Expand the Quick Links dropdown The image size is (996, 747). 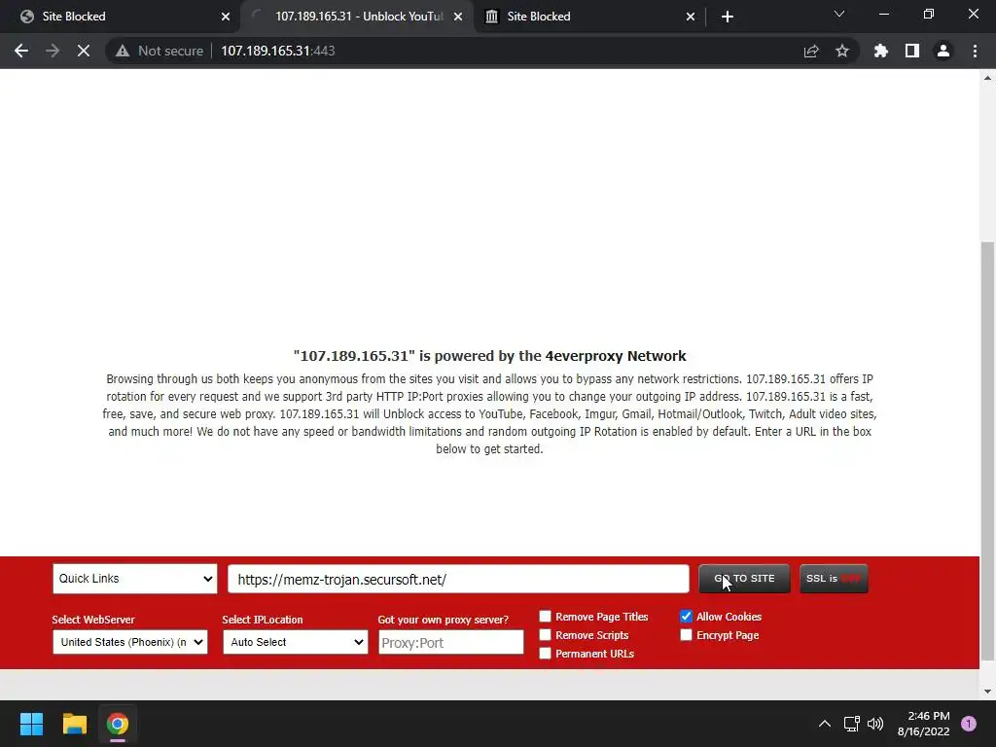coord(134,579)
